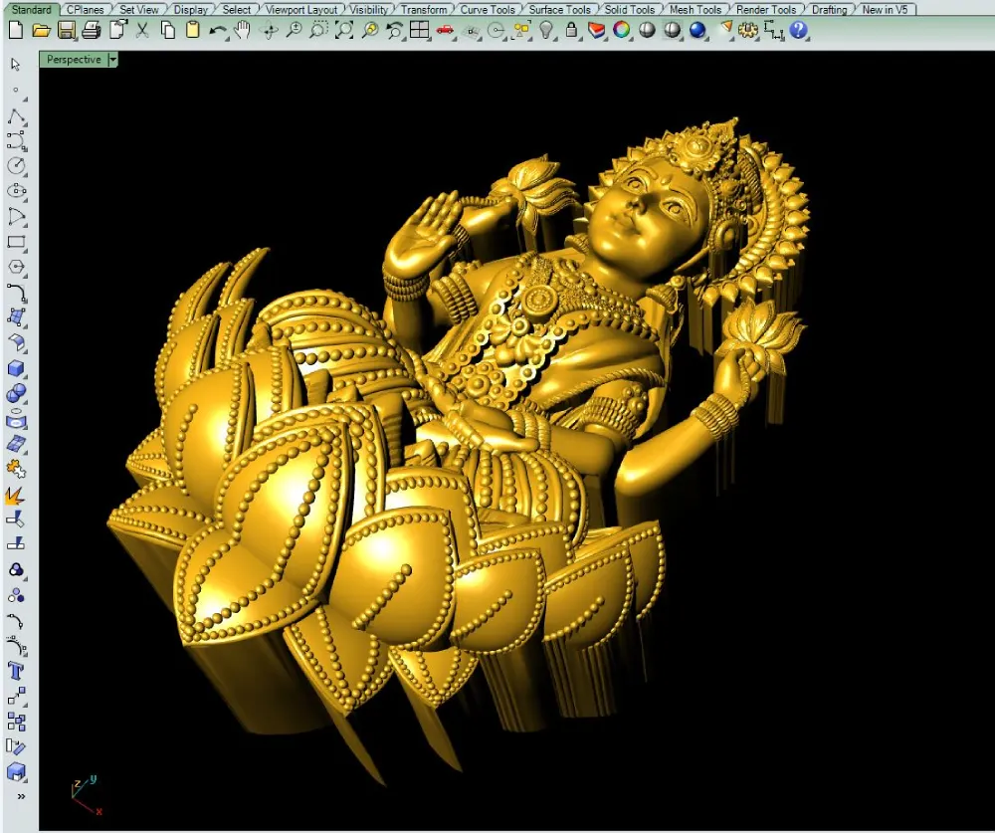The image size is (995, 833).
Task: Paste from clipboard icon
Action: point(192,30)
